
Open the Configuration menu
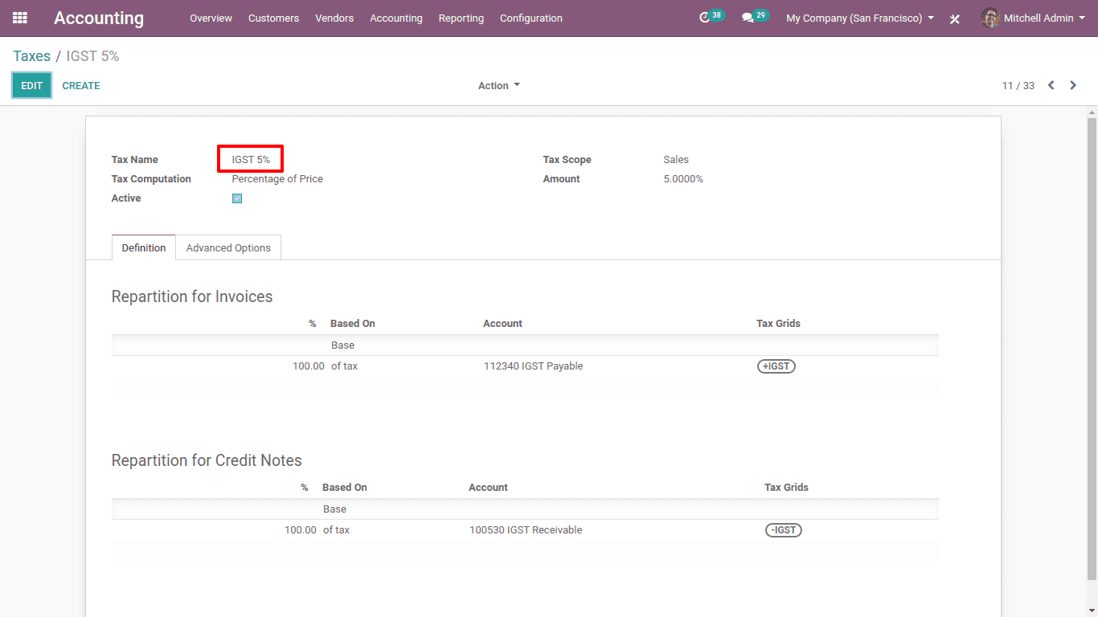(x=531, y=18)
